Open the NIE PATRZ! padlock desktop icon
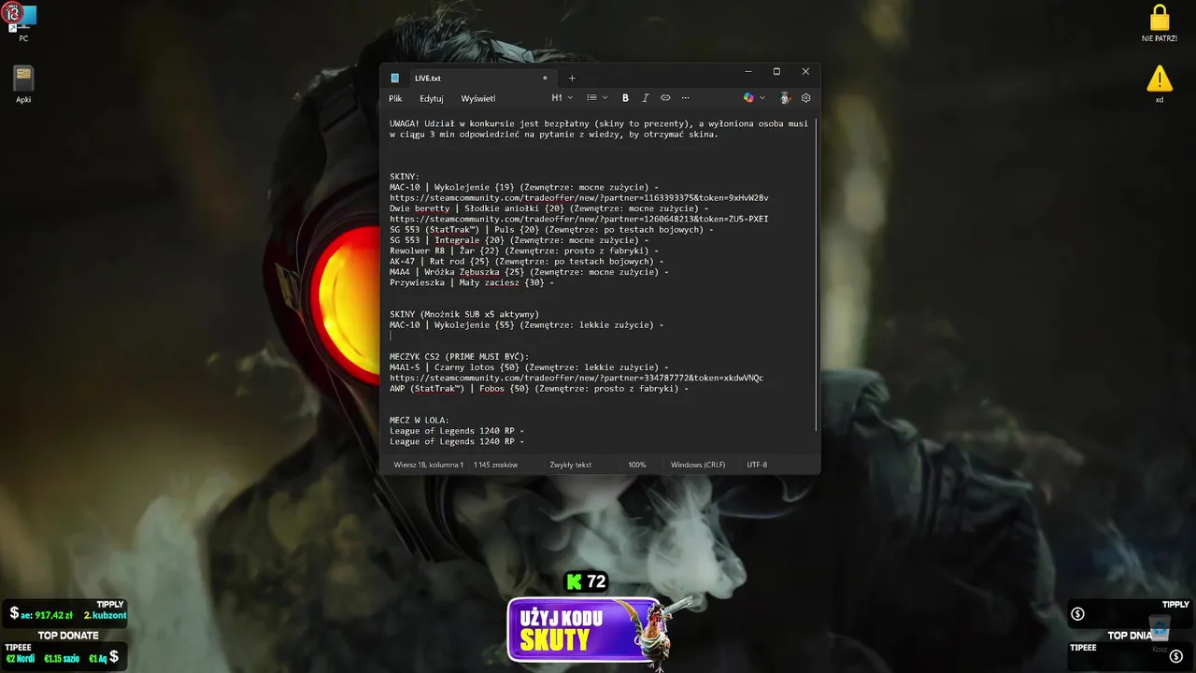Image resolution: width=1196 pixels, height=673 pixels. [1159, 23]
